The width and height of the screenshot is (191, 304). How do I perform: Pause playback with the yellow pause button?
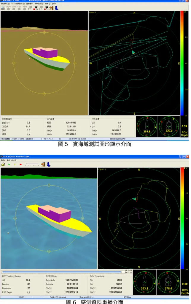click(15, 164)
